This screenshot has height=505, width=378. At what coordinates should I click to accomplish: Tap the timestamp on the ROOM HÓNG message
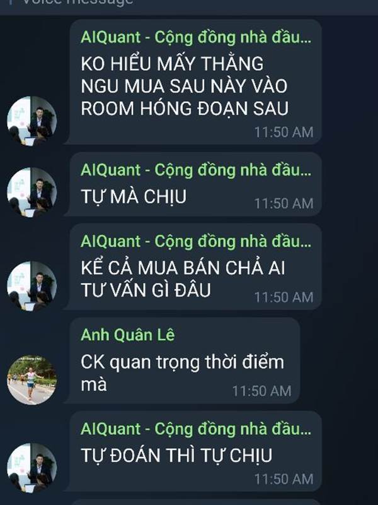coord(284,132)
